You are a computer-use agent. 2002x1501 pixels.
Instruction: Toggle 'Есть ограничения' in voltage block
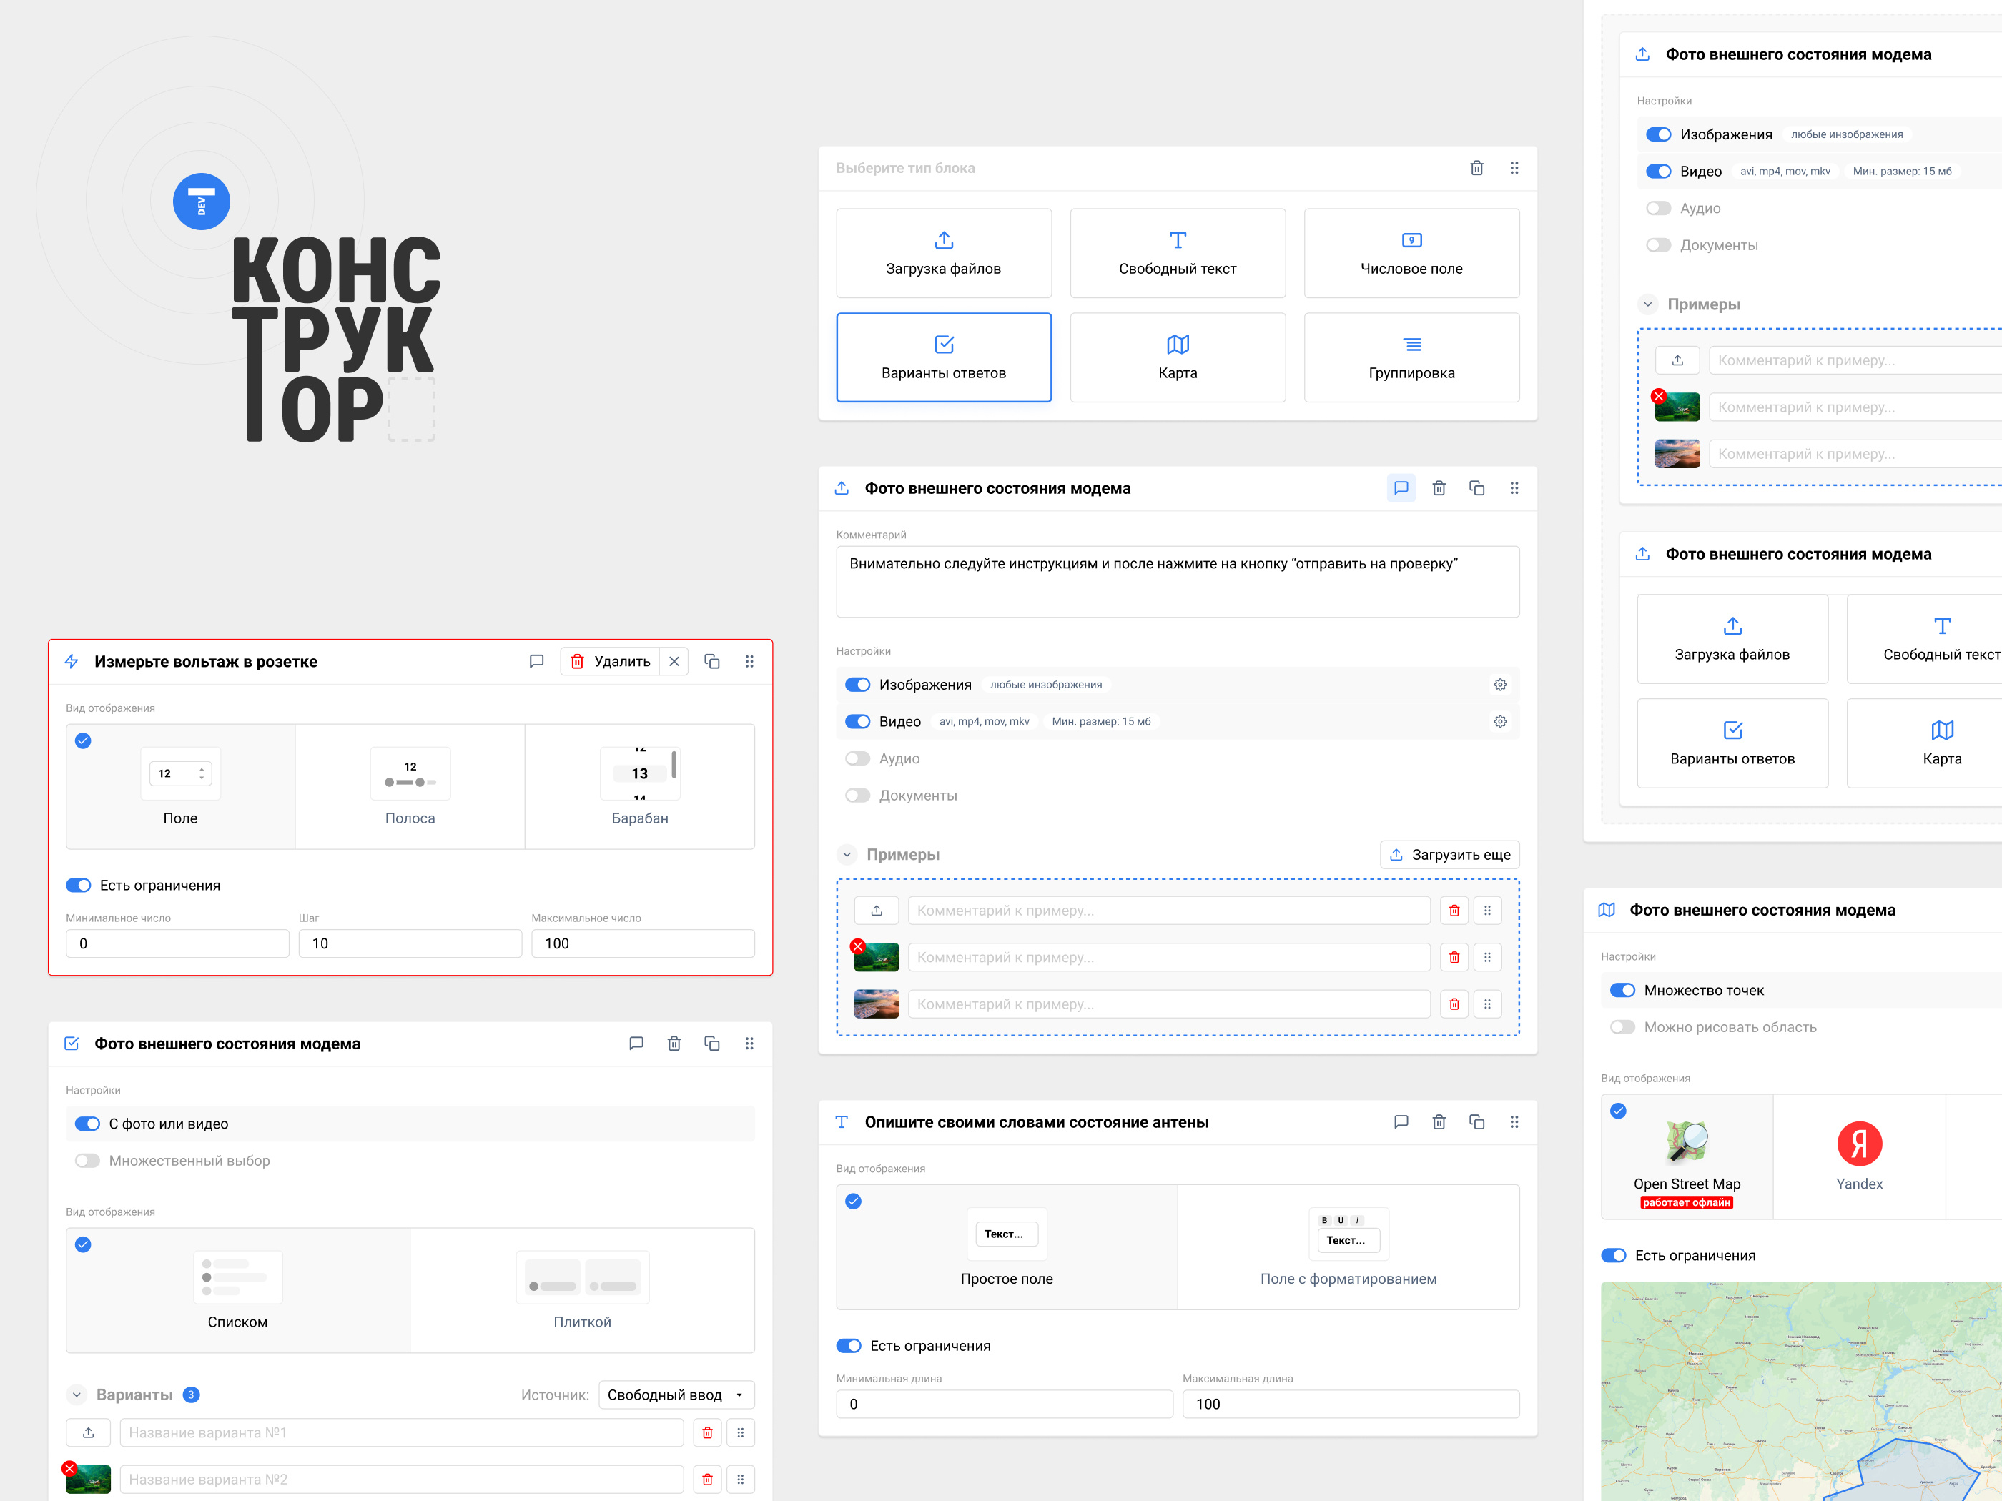pos(79,885)
